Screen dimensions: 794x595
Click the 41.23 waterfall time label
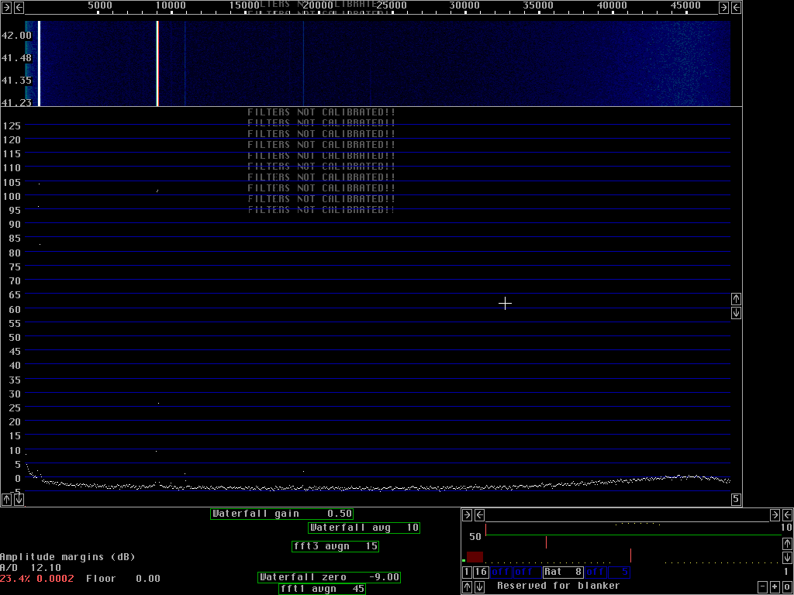[16, 102]
